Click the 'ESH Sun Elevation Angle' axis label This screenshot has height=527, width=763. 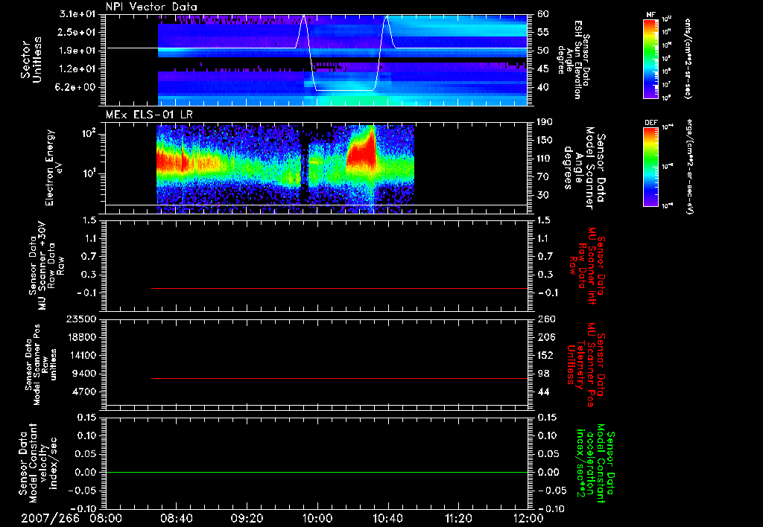click(x=574, y=60)
